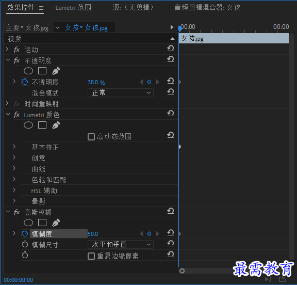Open the 源:（无剪辑）tab
Screen dimensions: 297x285
pyautogui.click(x=133, y=8)
